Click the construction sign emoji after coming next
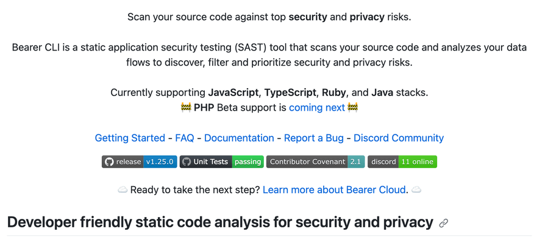This screenshot has height=245, width=548. pyautogui.click(x=352, y=108)
